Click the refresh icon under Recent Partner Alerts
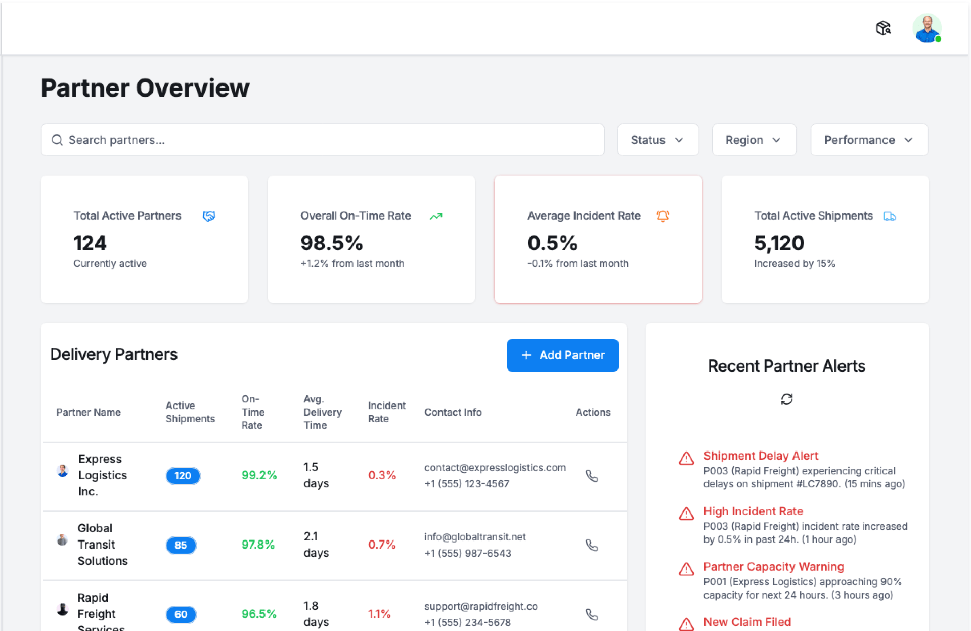Screen dimensions: 971x631 (x=786, y=399)
